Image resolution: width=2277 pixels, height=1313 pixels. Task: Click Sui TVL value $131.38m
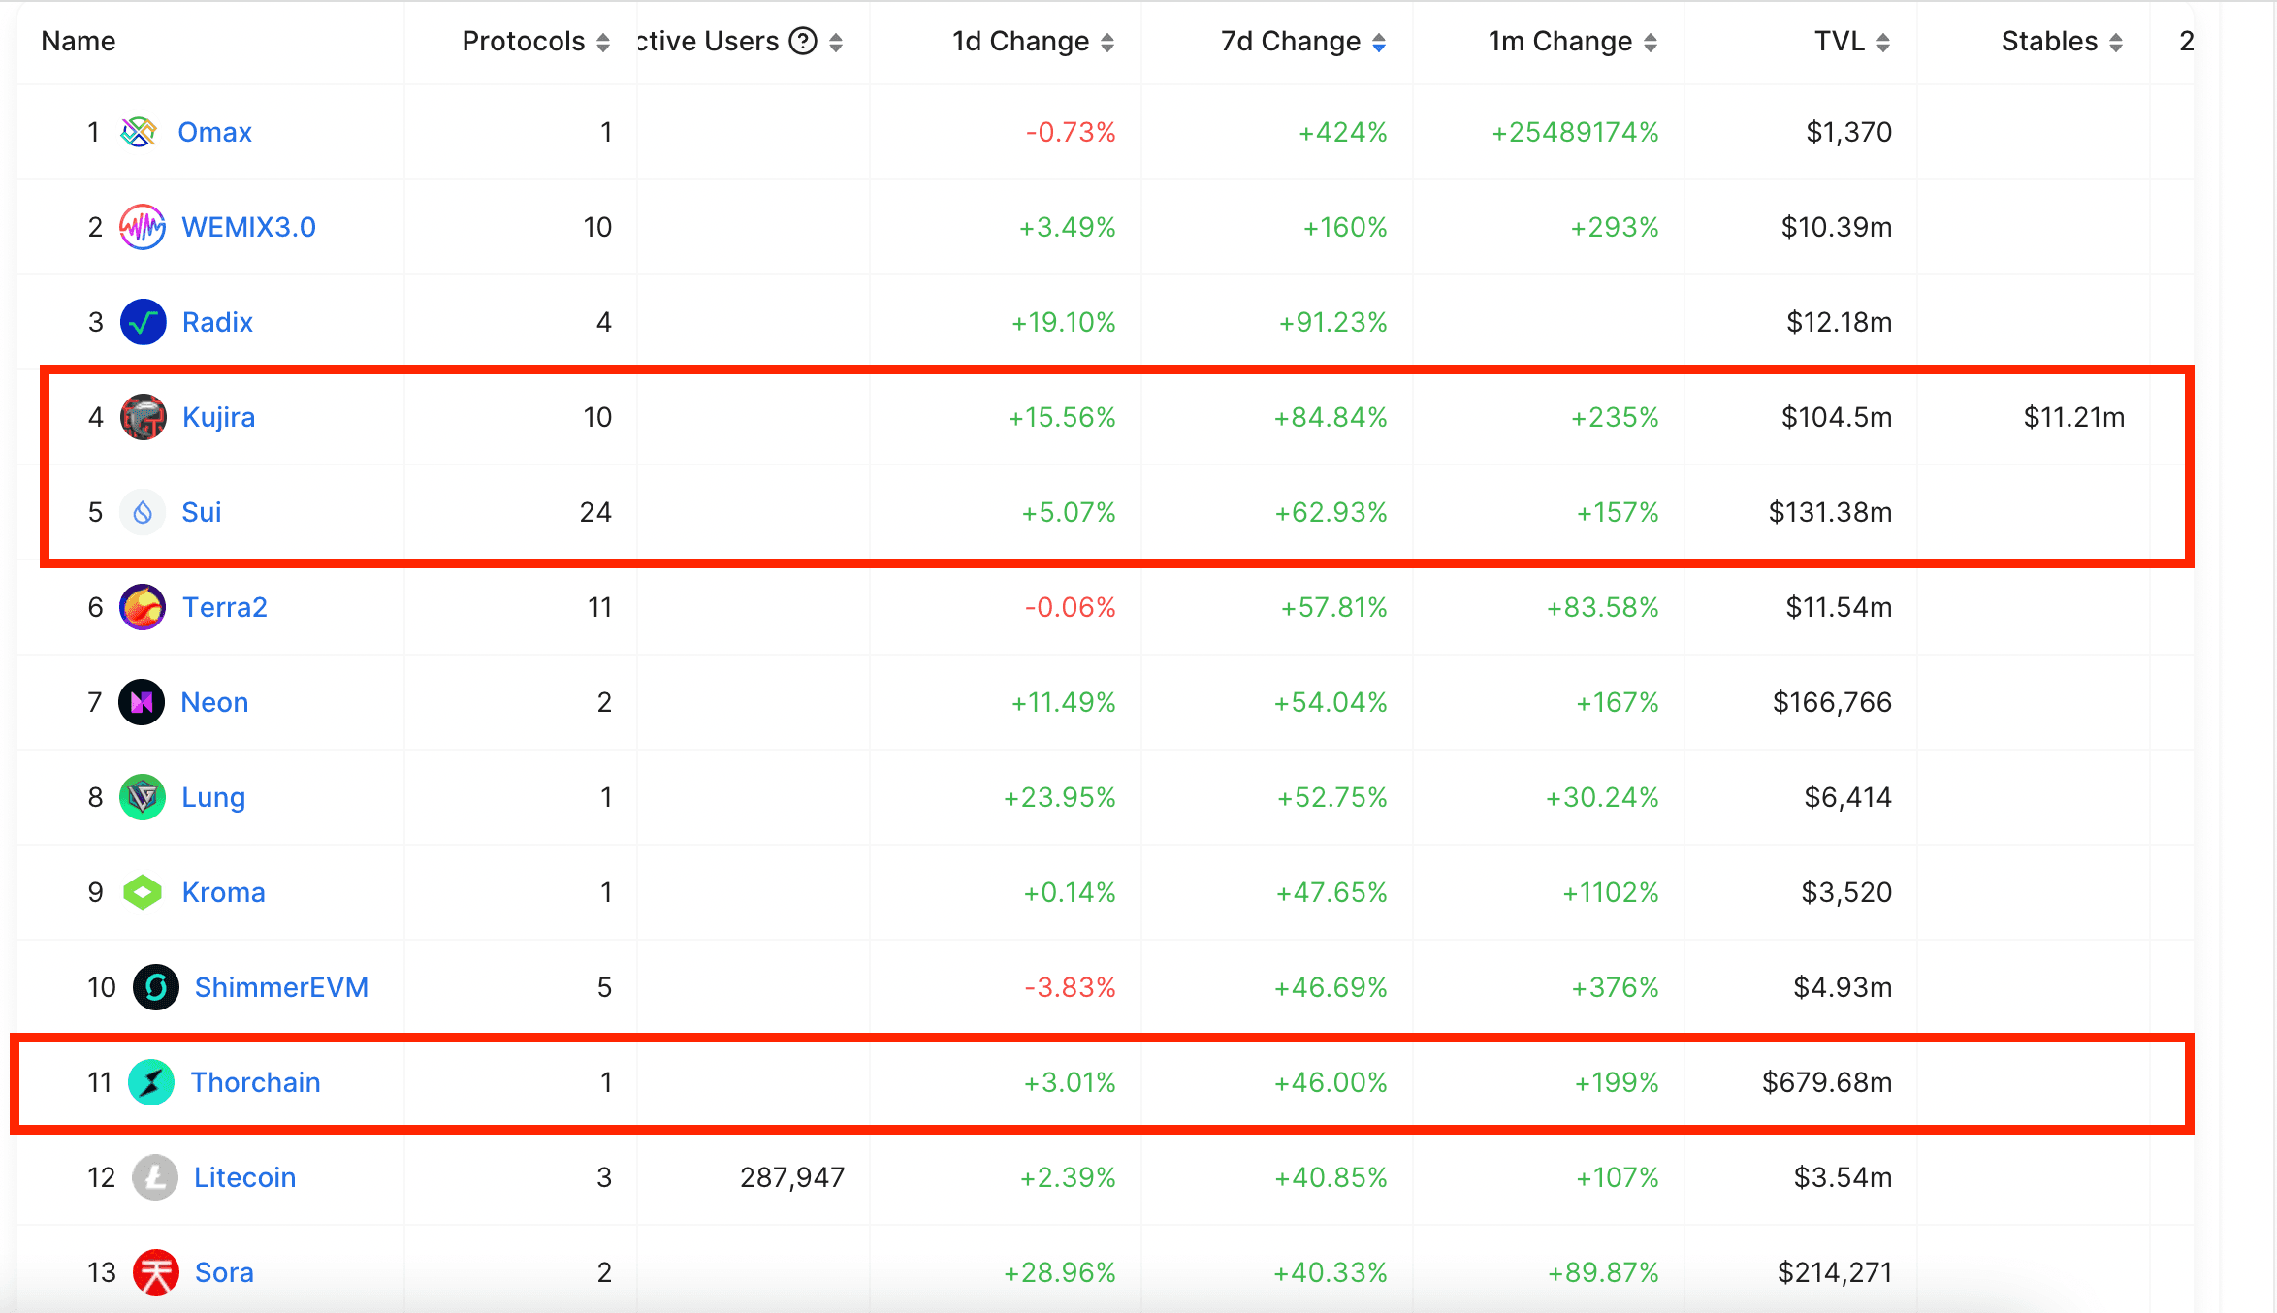[x=1830, y=512]
